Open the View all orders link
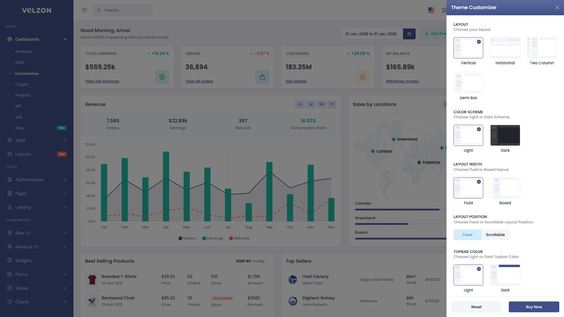This screenshot has height=317, width=564. pos(199,81)
